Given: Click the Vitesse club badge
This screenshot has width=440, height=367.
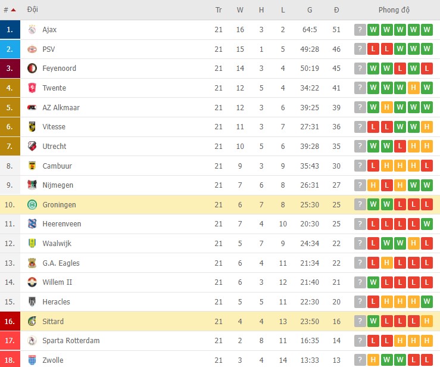Looking at the screenshot, I should click(32, 127).
